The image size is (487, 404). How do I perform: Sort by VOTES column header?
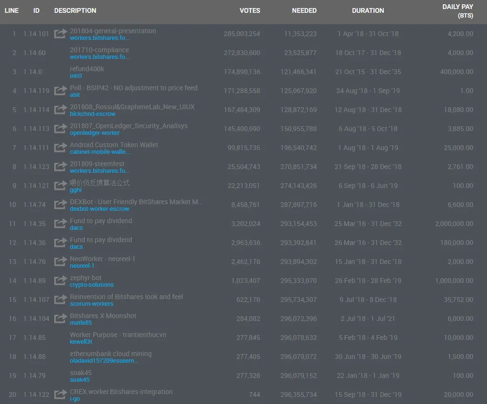pos(250,10)
